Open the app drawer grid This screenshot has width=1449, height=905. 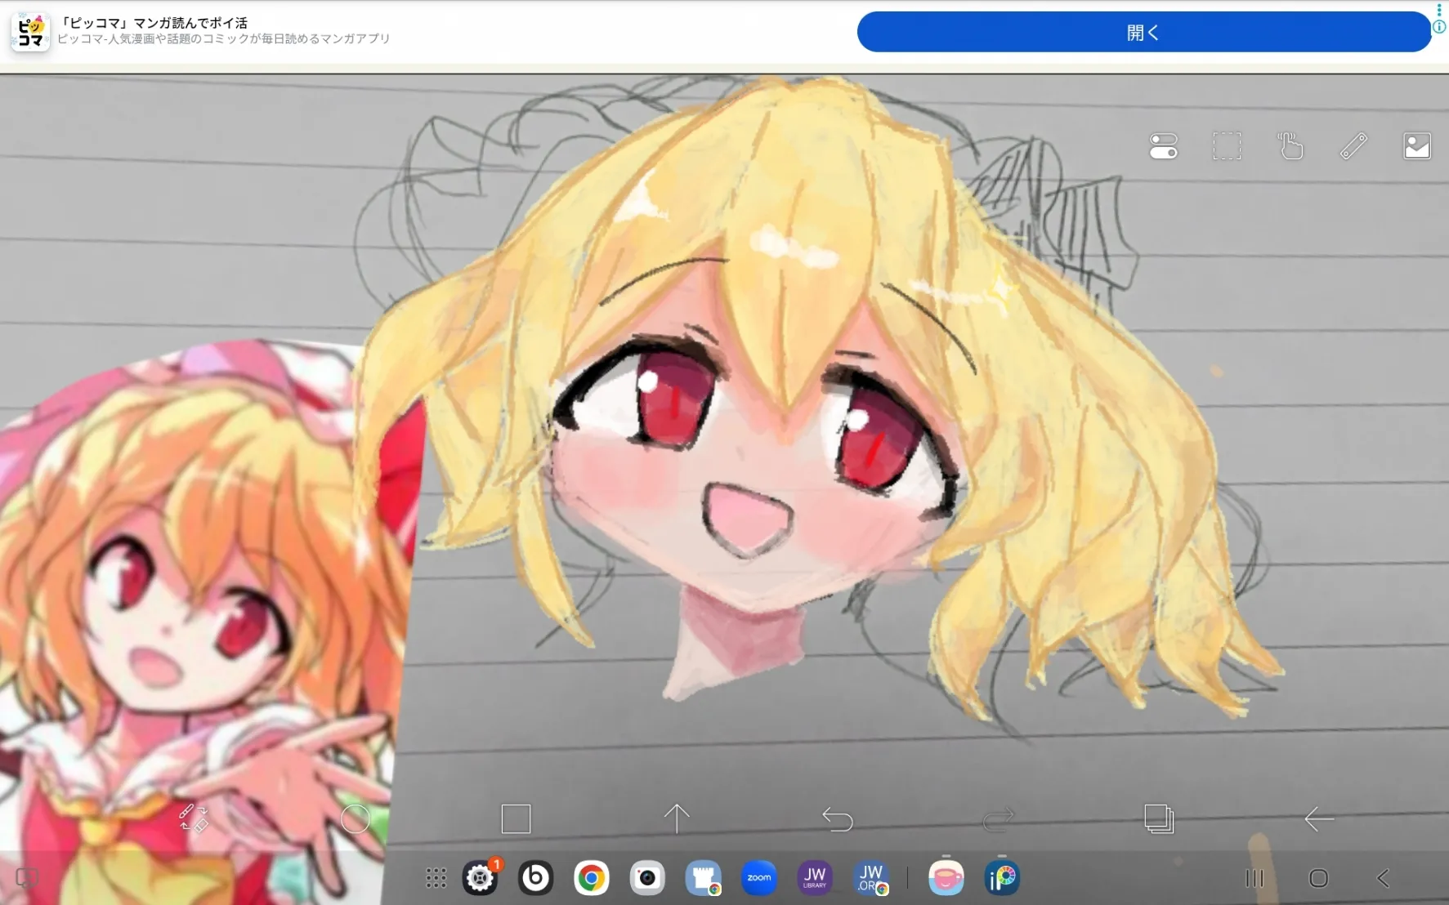point(436,878)
